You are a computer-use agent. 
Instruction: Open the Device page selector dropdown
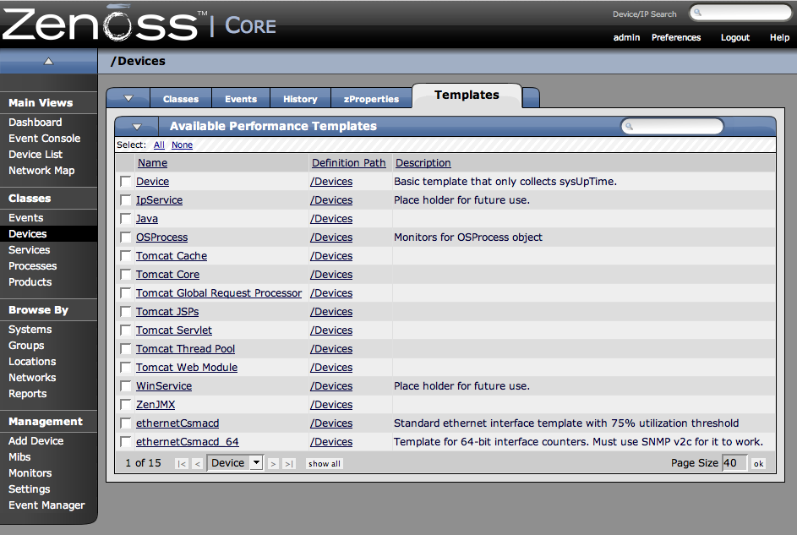coord(235,463)
